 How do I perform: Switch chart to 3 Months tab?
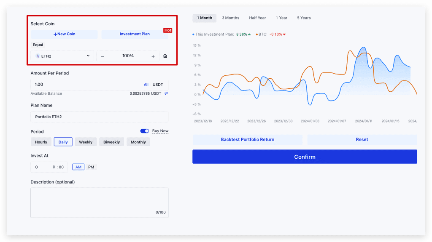[x=230, y=18]
